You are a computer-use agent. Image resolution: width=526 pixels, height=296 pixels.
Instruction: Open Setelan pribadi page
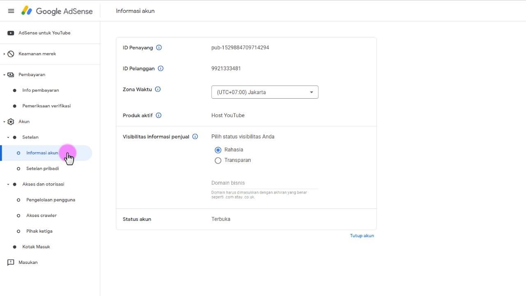pos(42,169)
